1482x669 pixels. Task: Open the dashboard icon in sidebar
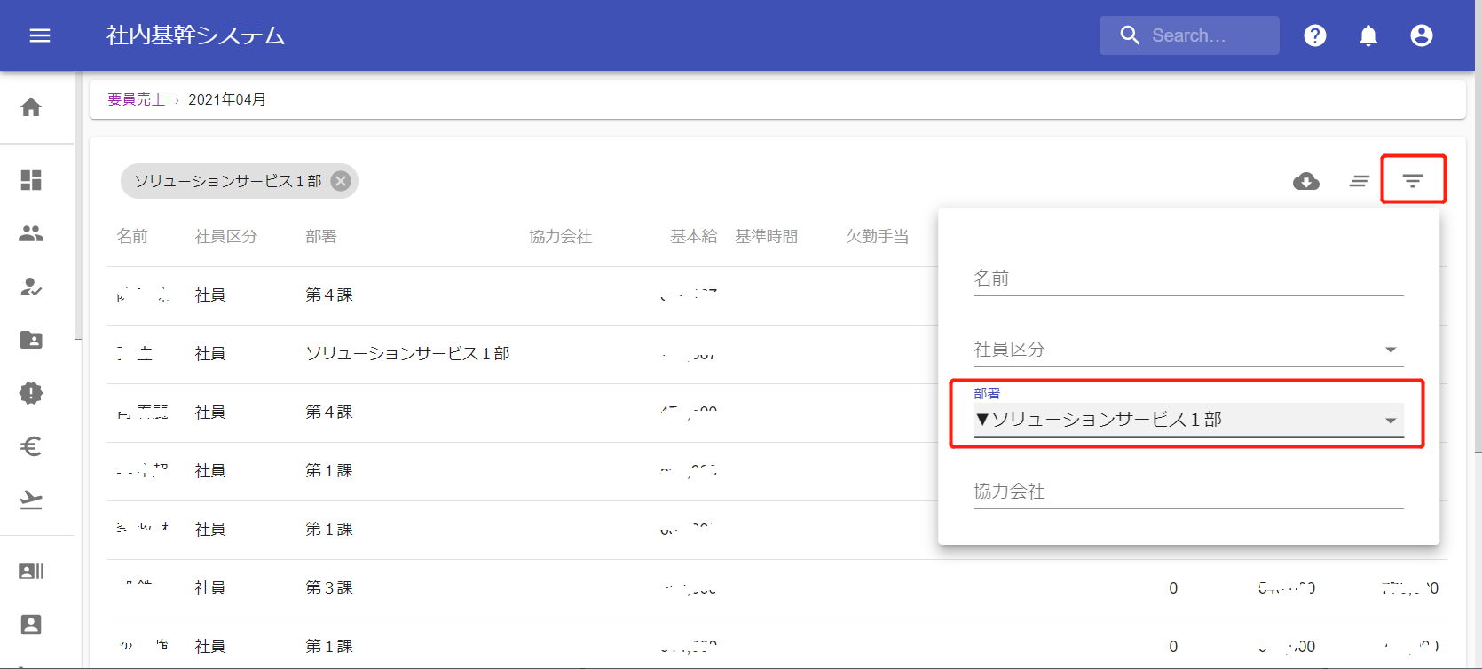coord(31,180)
